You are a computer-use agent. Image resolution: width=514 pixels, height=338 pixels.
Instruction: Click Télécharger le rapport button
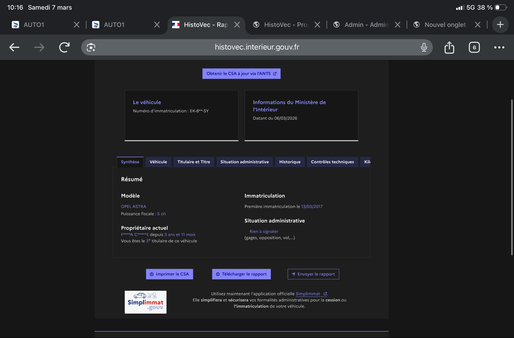241,274
